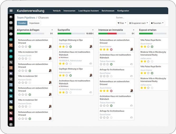Screen dimensions: 176x134
Task: Open the pink dashboard sidebar icon
Action: [11, 119]
